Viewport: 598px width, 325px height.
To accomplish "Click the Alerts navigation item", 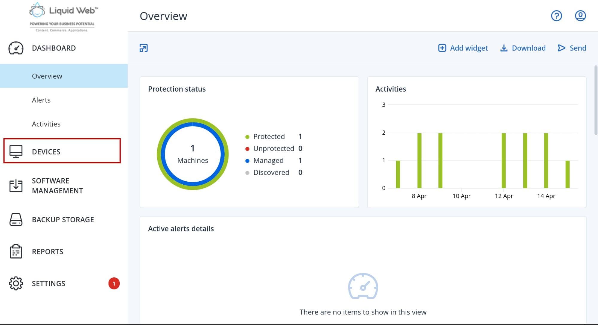I will 41,100.
